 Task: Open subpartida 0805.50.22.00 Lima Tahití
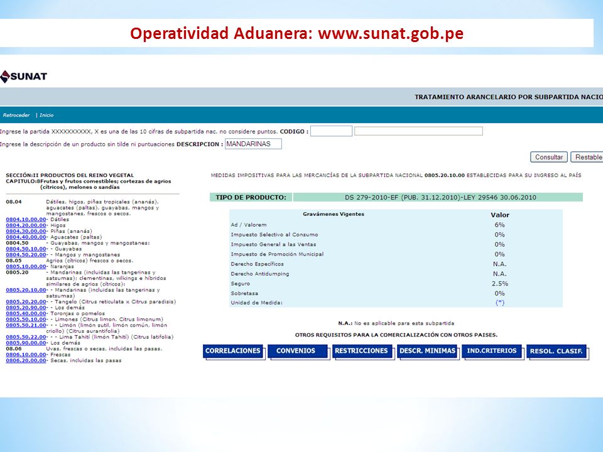click(x=26, y=337)
